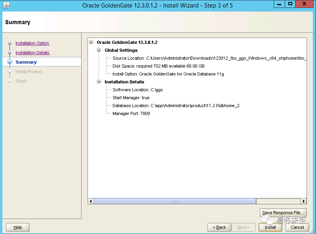The height and width of the screenshot is (234, 316).
Task: Minimize the Install Wizard window
Action: point(279,4)
